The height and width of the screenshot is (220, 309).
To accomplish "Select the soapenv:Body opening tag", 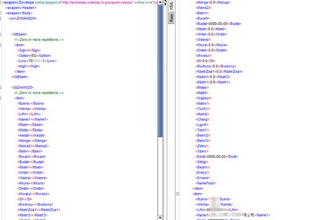I will coord(19,13).
